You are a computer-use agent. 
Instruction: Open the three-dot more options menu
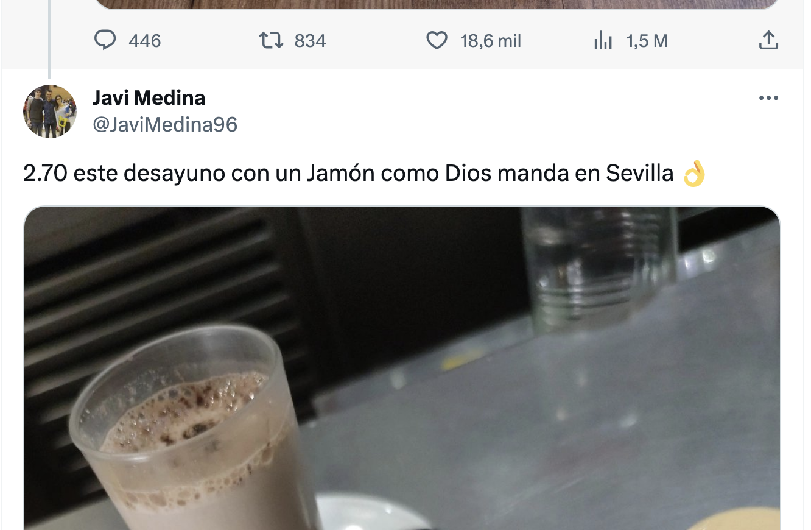point(769,98)
